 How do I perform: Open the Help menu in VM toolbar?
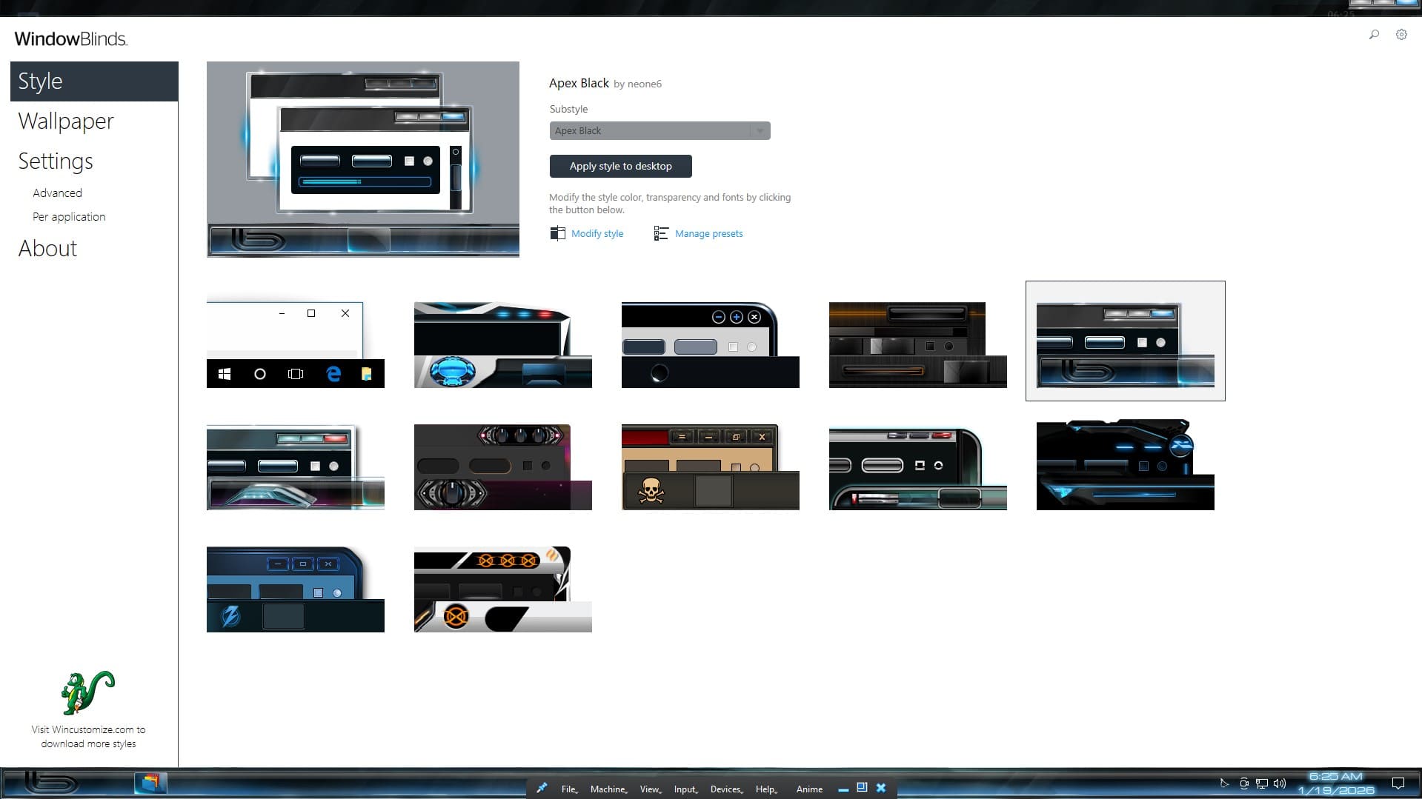[x=766, y=789]
